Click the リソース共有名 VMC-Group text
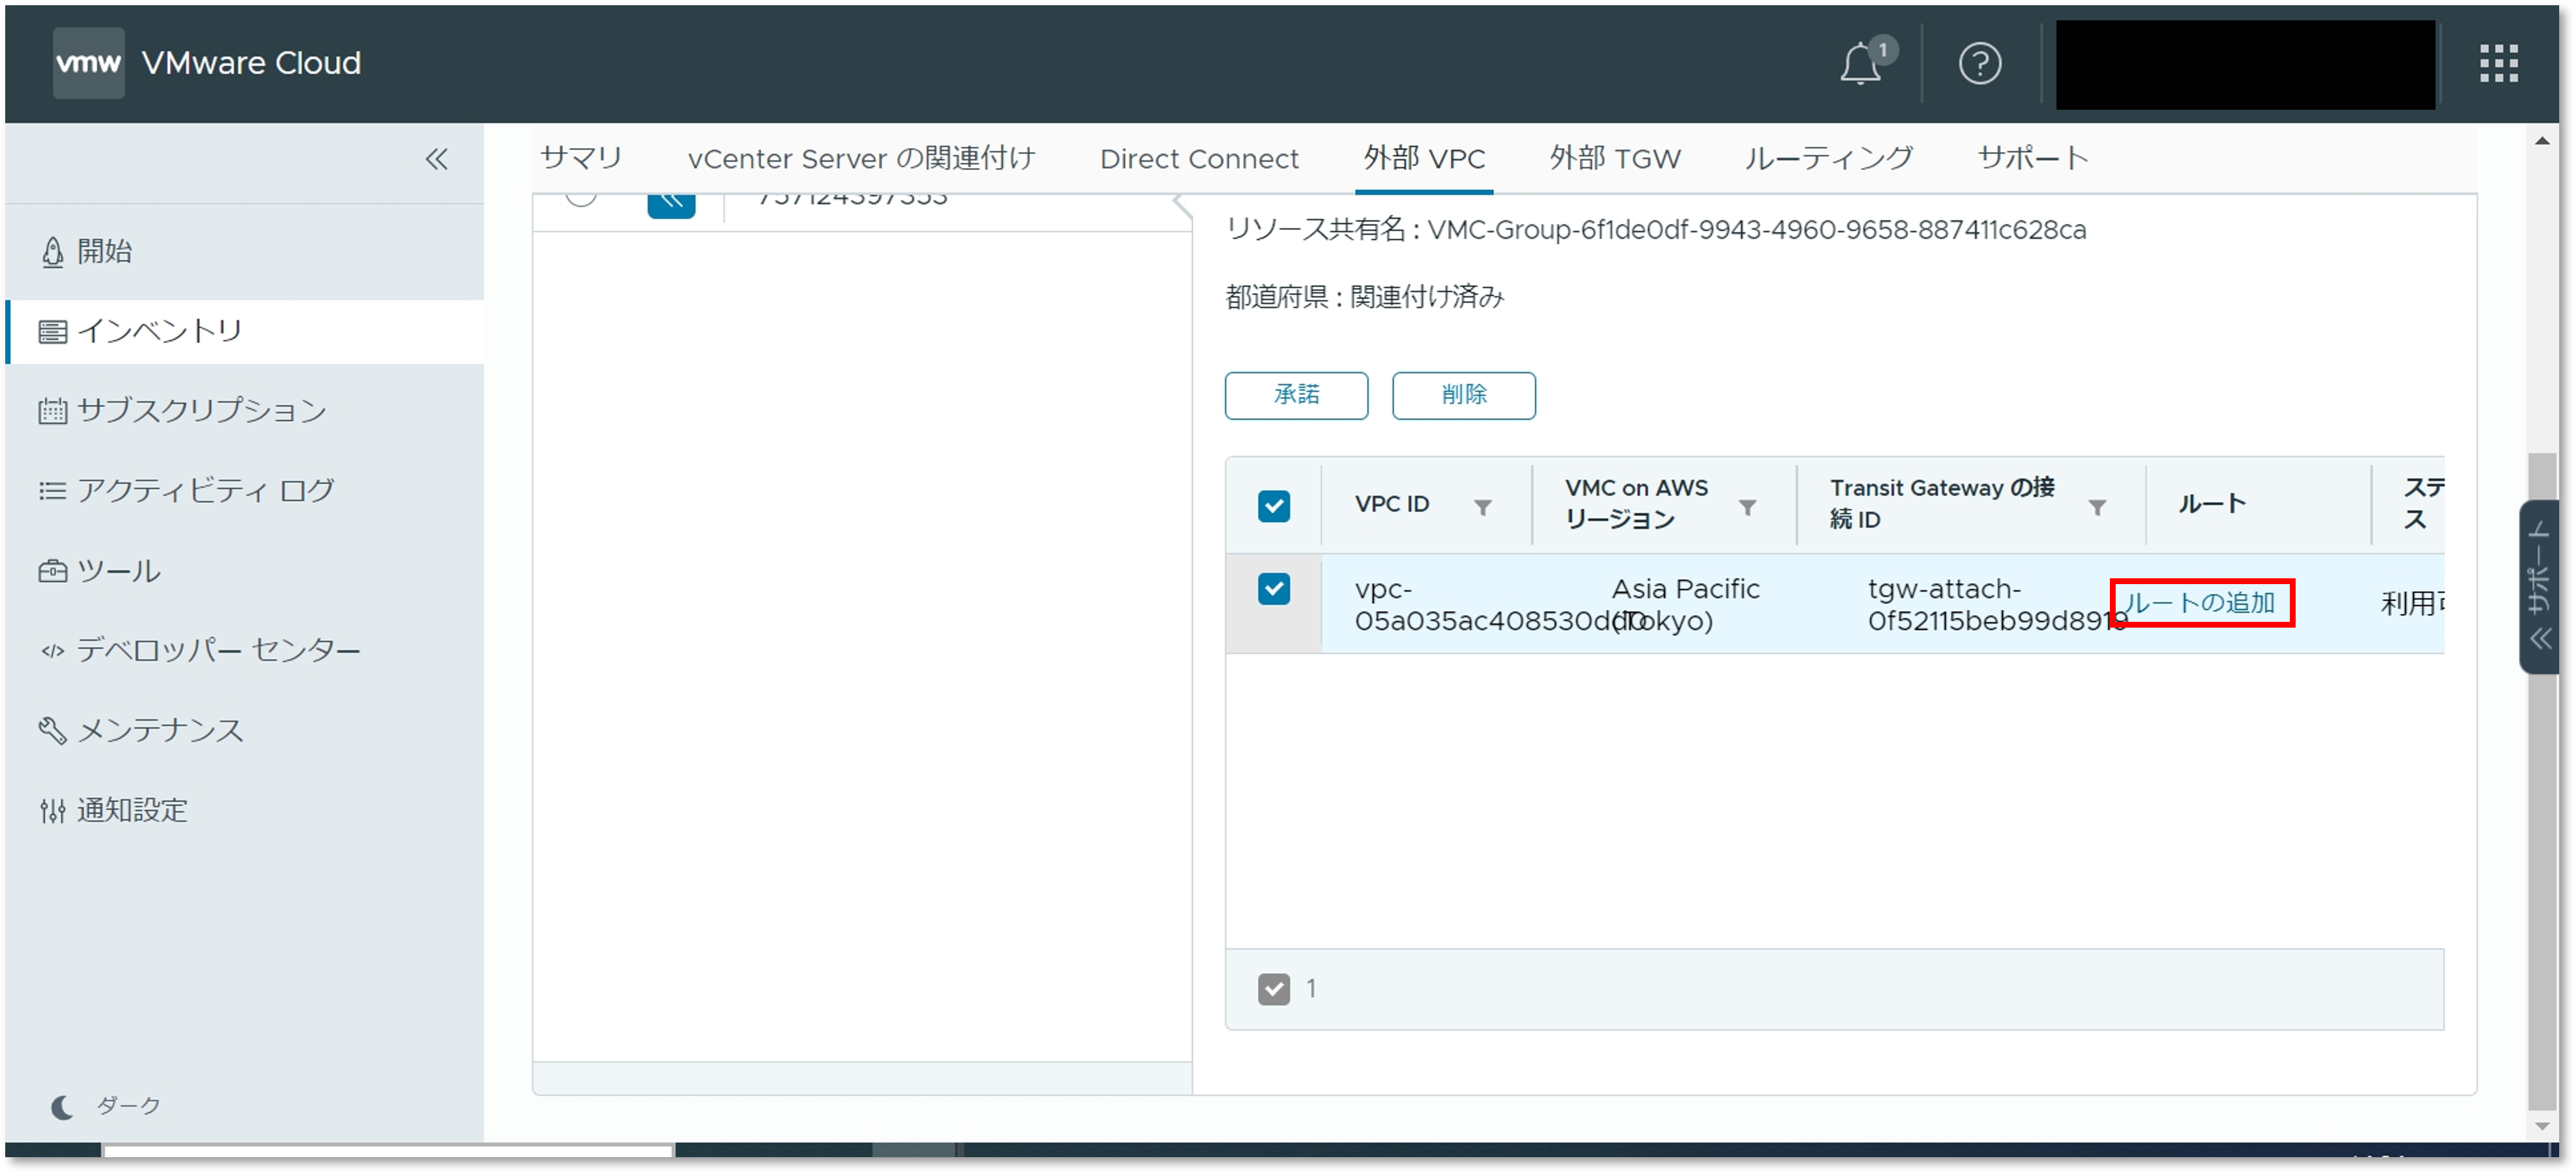The height and width of the screenshot is (1174, 2576). point(1655,230)
